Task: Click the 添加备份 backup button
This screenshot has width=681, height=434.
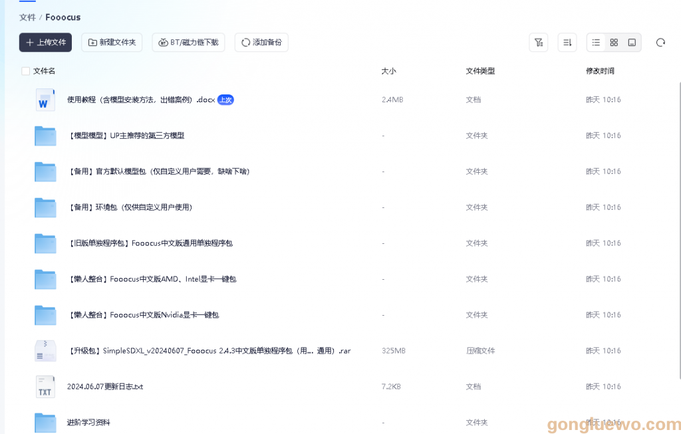Action: click(261, 43)
